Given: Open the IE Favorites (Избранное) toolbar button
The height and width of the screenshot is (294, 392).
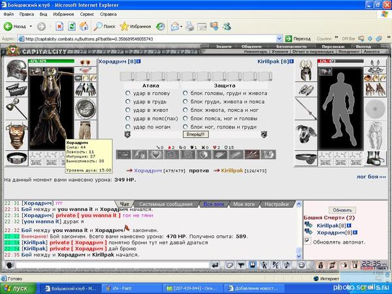Looking at the screenshot, I should [135, 26].
